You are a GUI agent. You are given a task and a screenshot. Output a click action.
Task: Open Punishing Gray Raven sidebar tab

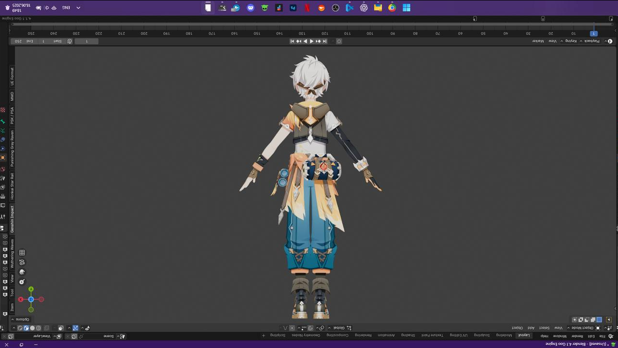pyautogui.click(x=12, y=148)
